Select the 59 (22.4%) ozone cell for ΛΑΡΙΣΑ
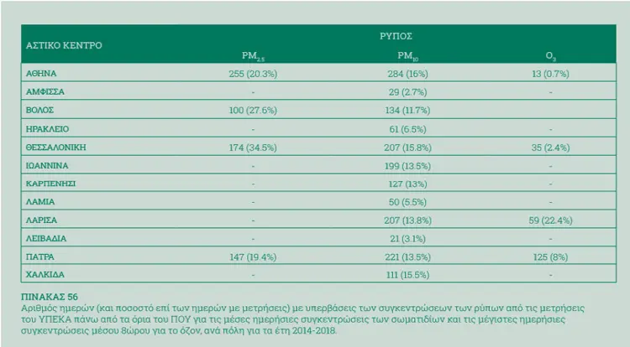This screenshot has height=347, width=630. 550,220
